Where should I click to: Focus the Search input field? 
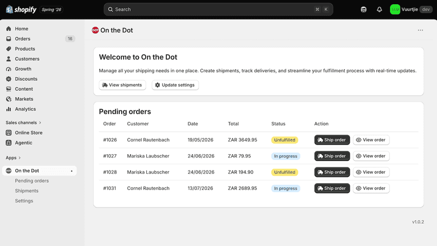pos(218,10)
